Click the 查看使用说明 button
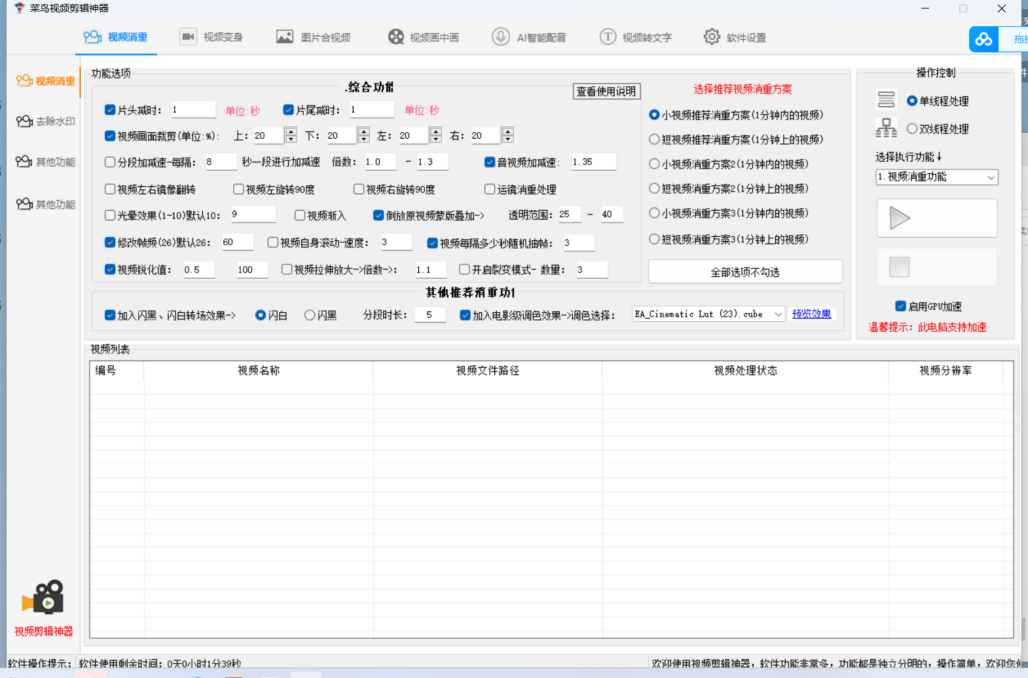Viewport: 1028px width, 678px height. click(x=606, y=92)
